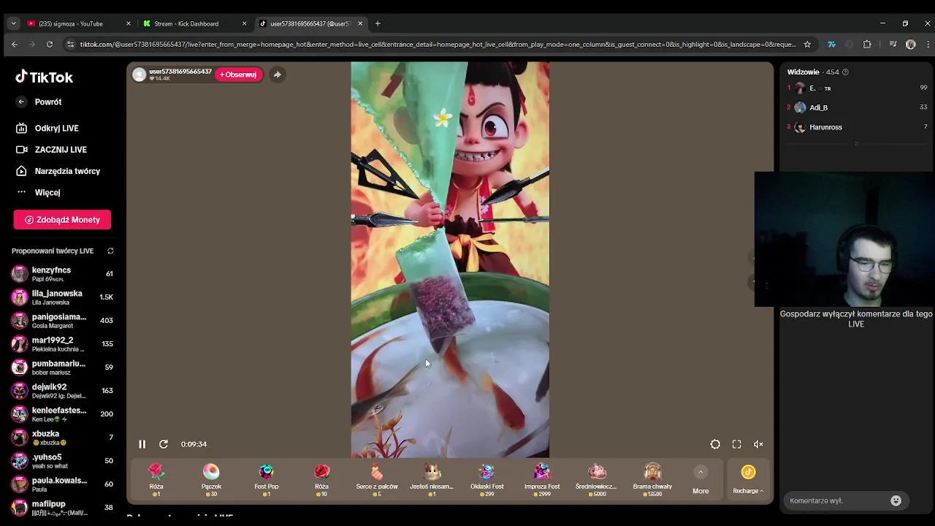The height and width of the screenshot is (526, 935).
Task: Switch to the YouTube sigmoza tab
Action: coord(78,23)
